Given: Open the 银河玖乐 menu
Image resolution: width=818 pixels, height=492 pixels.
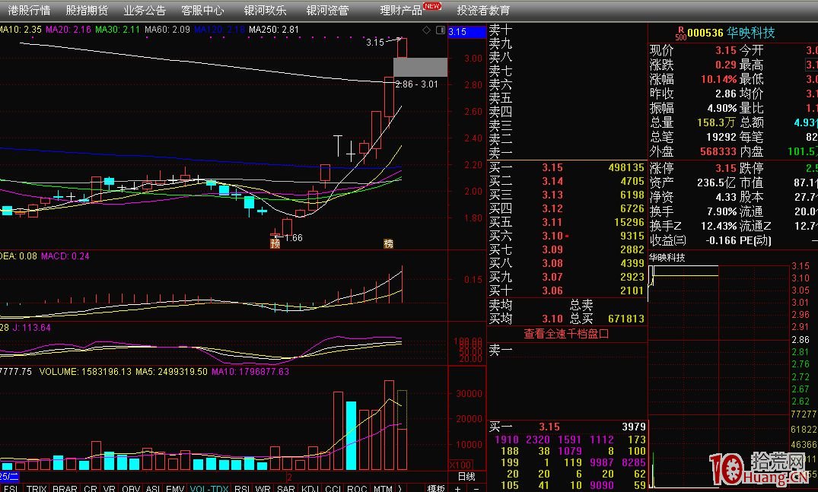Looking at the screenshot, I should click(x=265, y=11).
